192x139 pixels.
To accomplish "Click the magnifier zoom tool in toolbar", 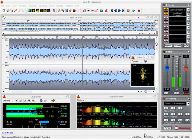I will (12, 10).
